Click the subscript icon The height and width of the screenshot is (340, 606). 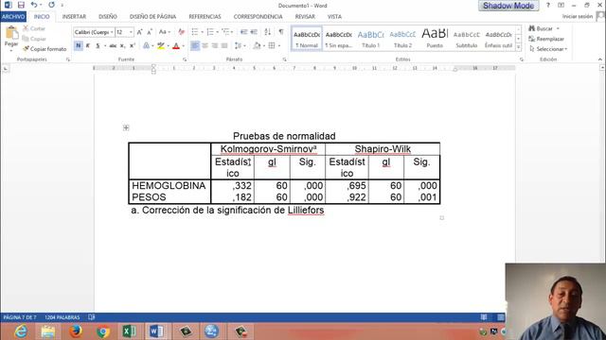pyautogui.click(x=122, y=46)
